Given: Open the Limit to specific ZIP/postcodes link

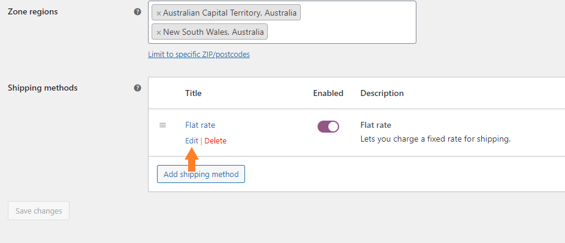Looking at the screenshot, I should [x=199, y=54].
